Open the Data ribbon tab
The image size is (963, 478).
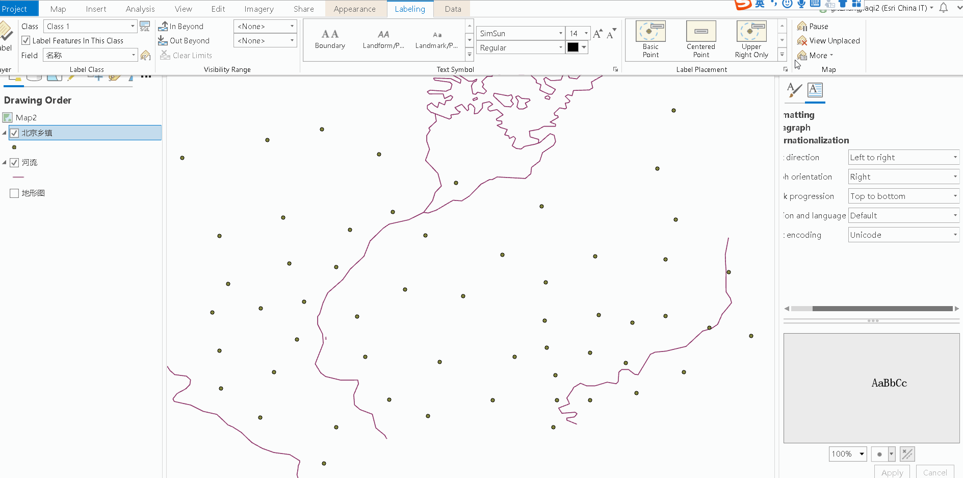point(451,9)
